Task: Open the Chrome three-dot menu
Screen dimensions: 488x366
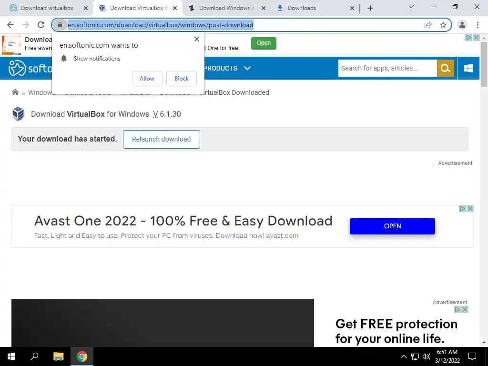Action: click(478, 25)
